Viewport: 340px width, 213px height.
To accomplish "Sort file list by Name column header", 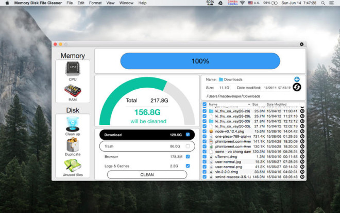I will coord(213,104).
